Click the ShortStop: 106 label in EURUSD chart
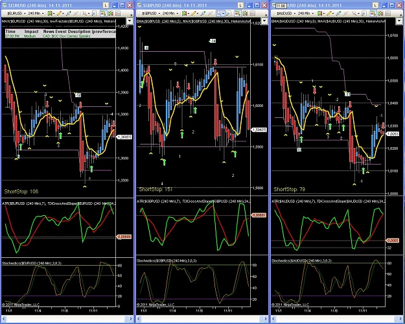The image size is (405, 324). coord(21,191)
